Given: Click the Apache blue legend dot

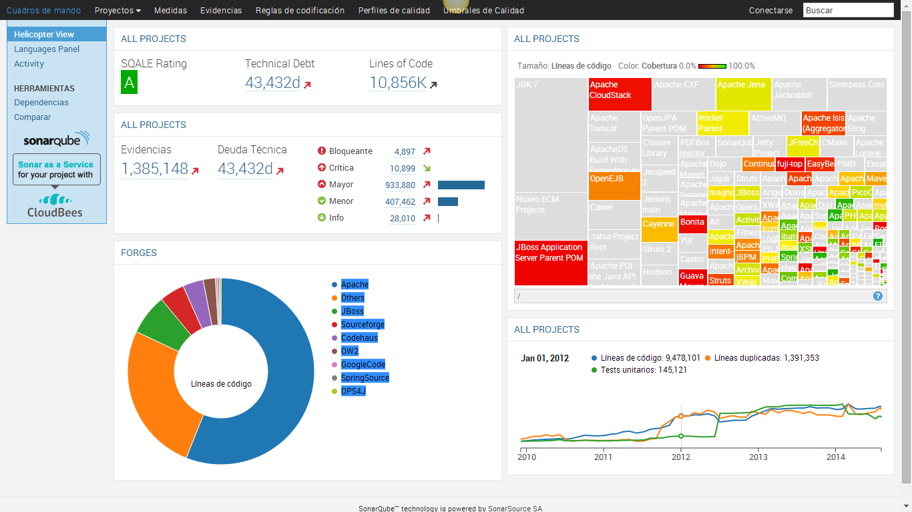Looking at the screenshot, I should click(x=334, y=285).
